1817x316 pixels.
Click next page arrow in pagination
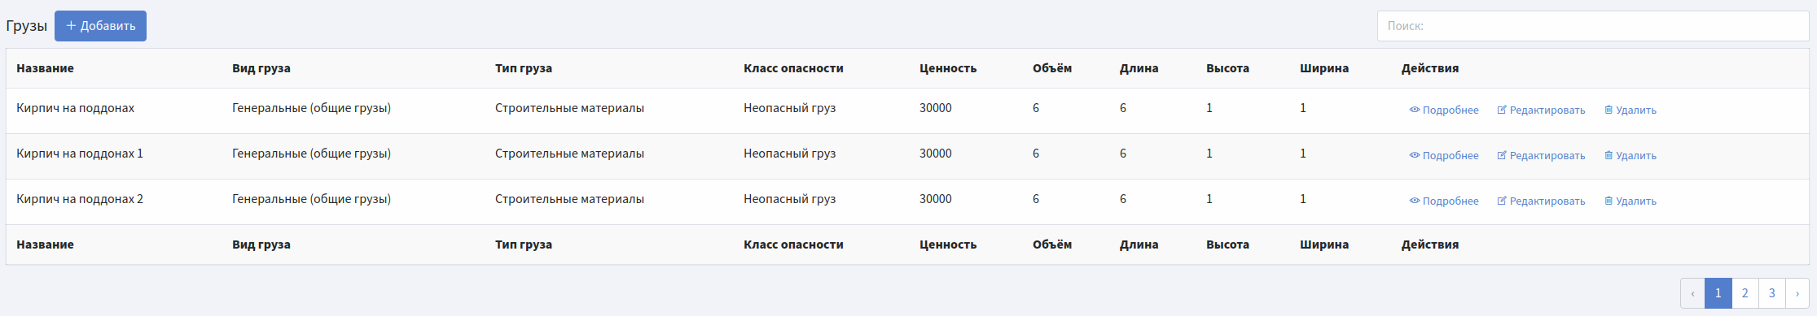(1797, 293)
